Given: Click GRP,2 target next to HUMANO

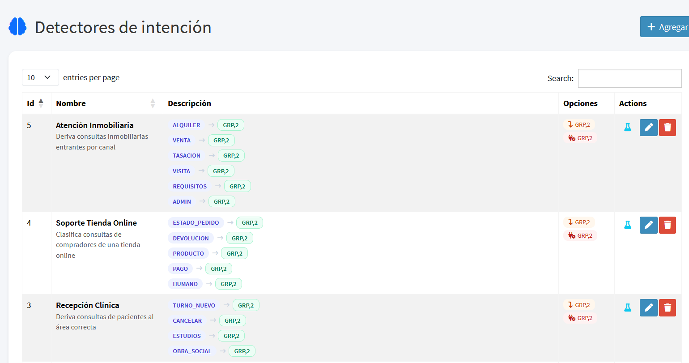Looking at the screenshot, I should click(229, 284).
